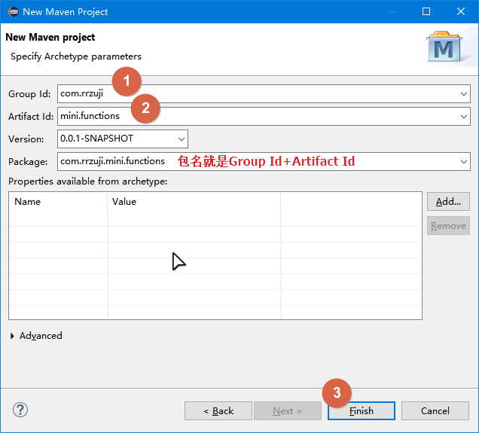Screen dimensions: 479x433
Task: Open the Version dropdown arrow
Action: (x=182, y=139)
